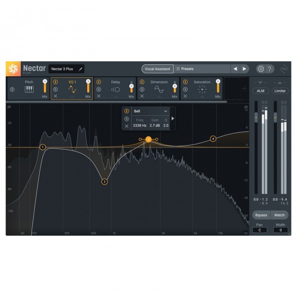The height and width of the screenshot is (297, 297).
Task: Go to next preset arrow
Action: [x=245, y=69]
